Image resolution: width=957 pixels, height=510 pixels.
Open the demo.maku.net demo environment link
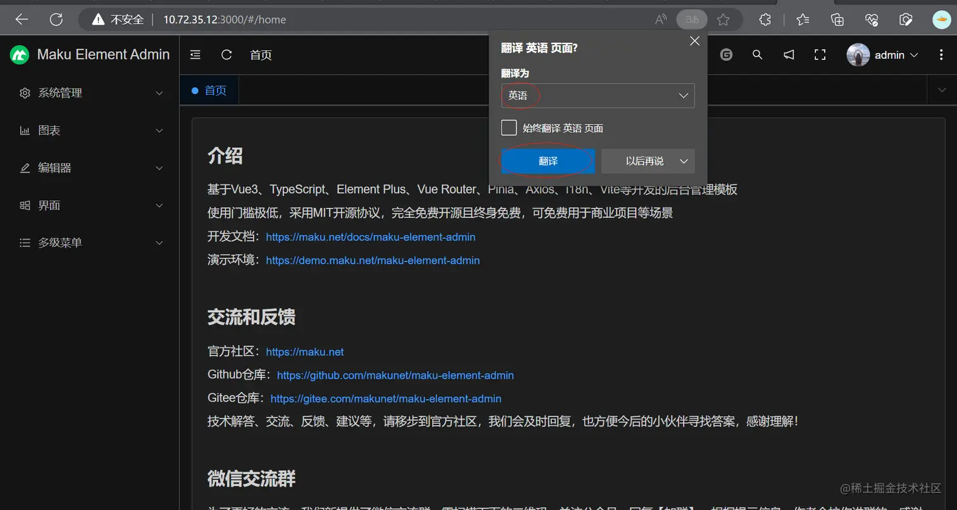373,260
